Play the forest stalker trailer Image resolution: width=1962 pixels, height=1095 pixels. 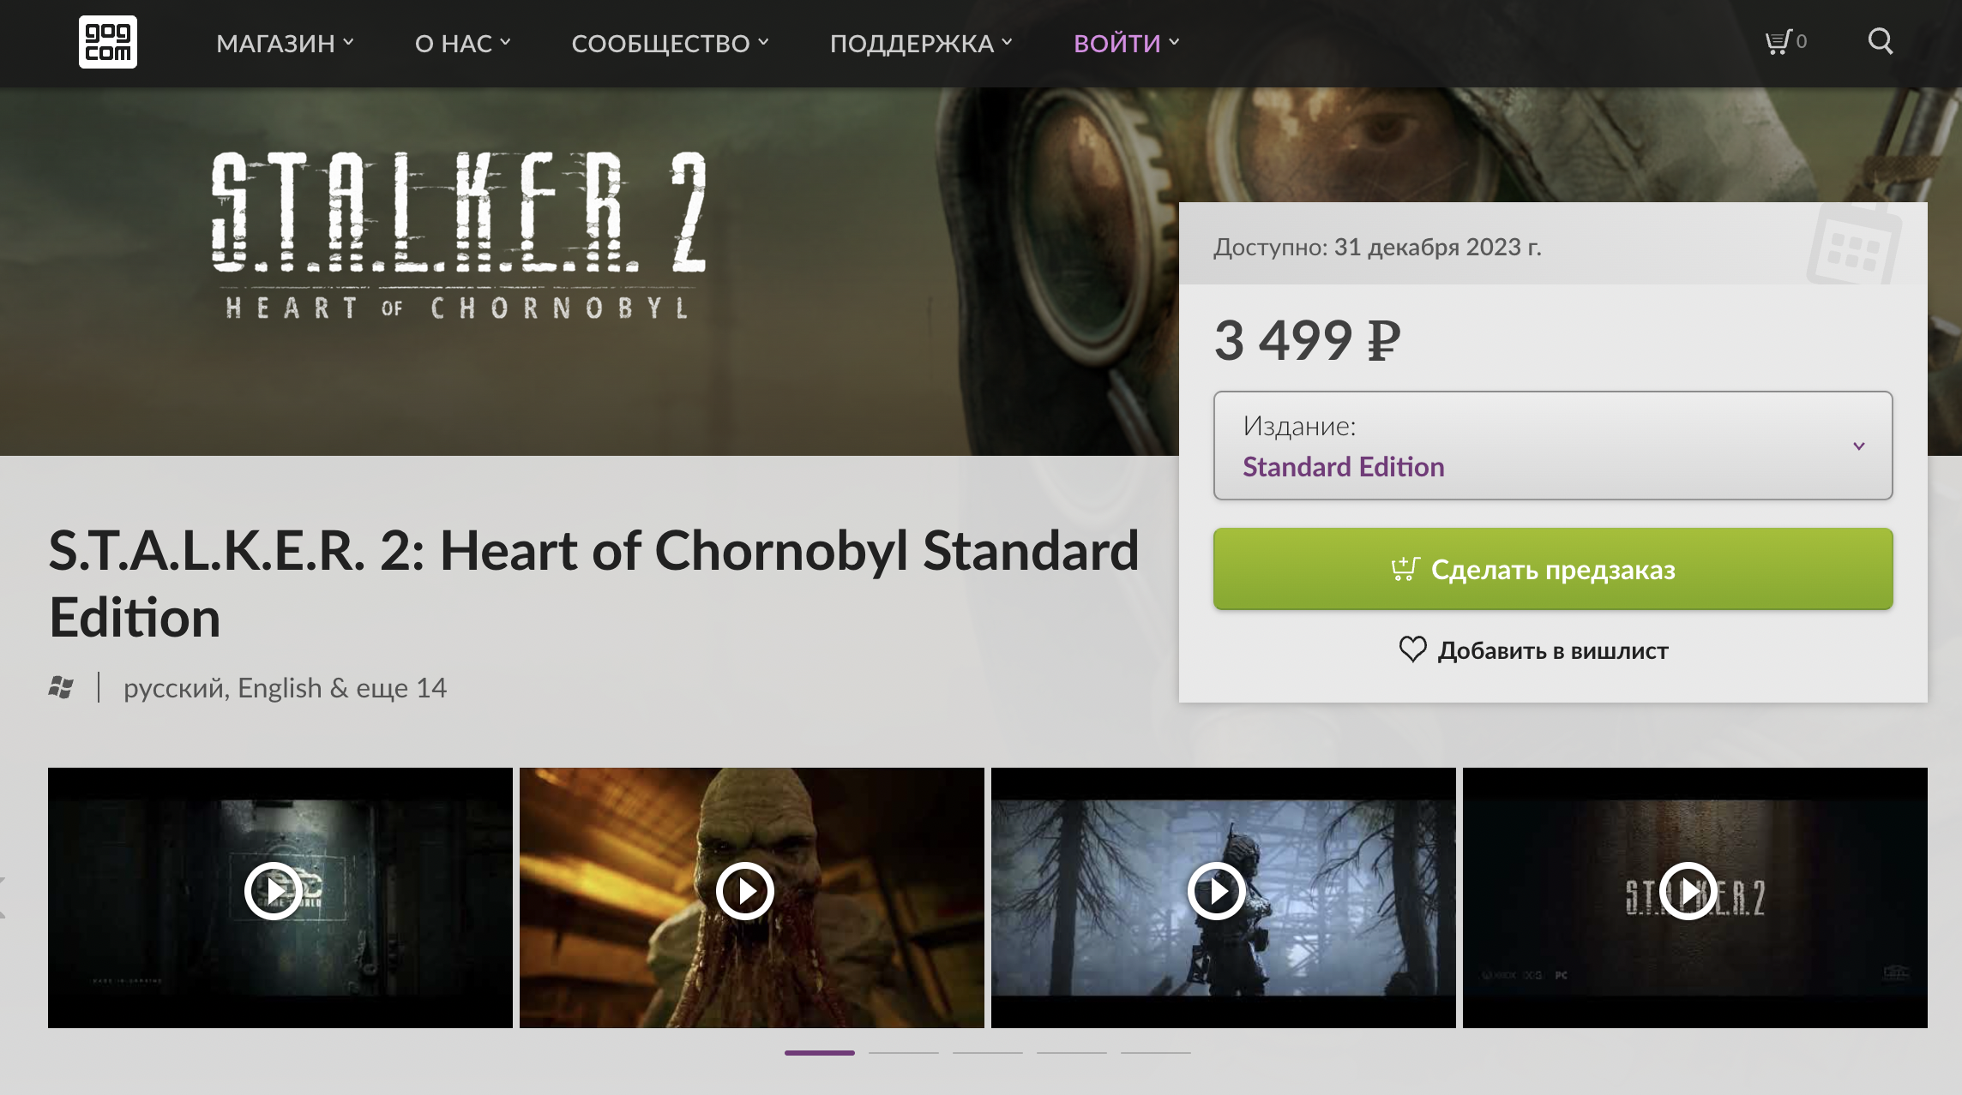click(1216, 891)
